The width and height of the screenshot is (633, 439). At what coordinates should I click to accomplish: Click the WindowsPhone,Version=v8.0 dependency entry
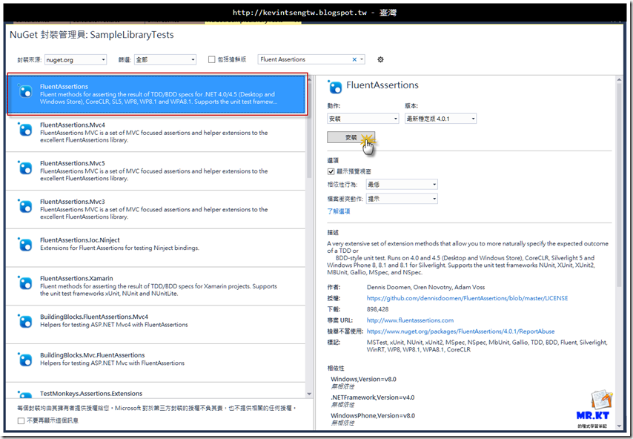[373, 415]
